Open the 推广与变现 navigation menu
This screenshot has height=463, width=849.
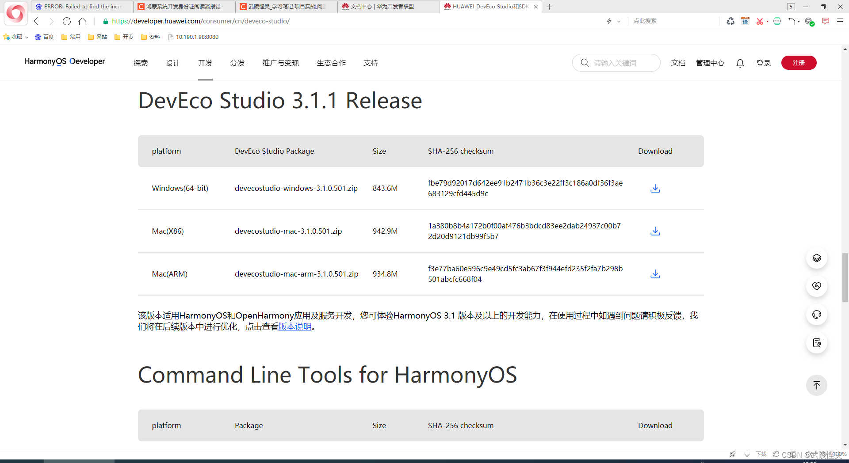[x=281, y=63]
